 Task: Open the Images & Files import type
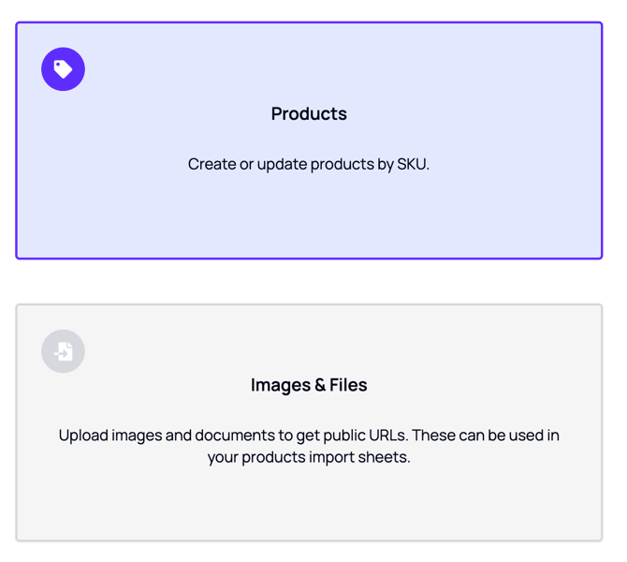309,422
